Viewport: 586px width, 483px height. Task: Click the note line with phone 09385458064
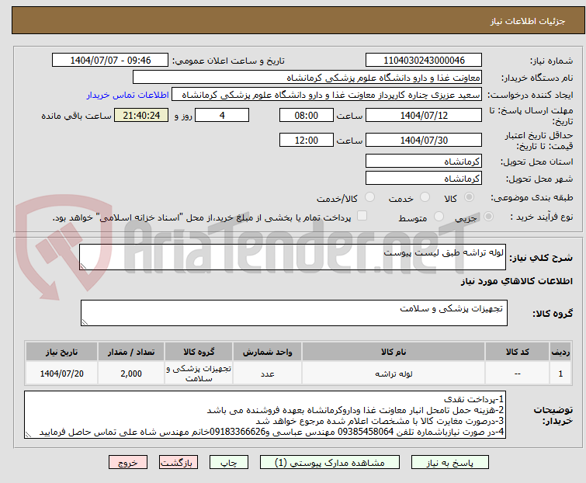click(272, 432)
